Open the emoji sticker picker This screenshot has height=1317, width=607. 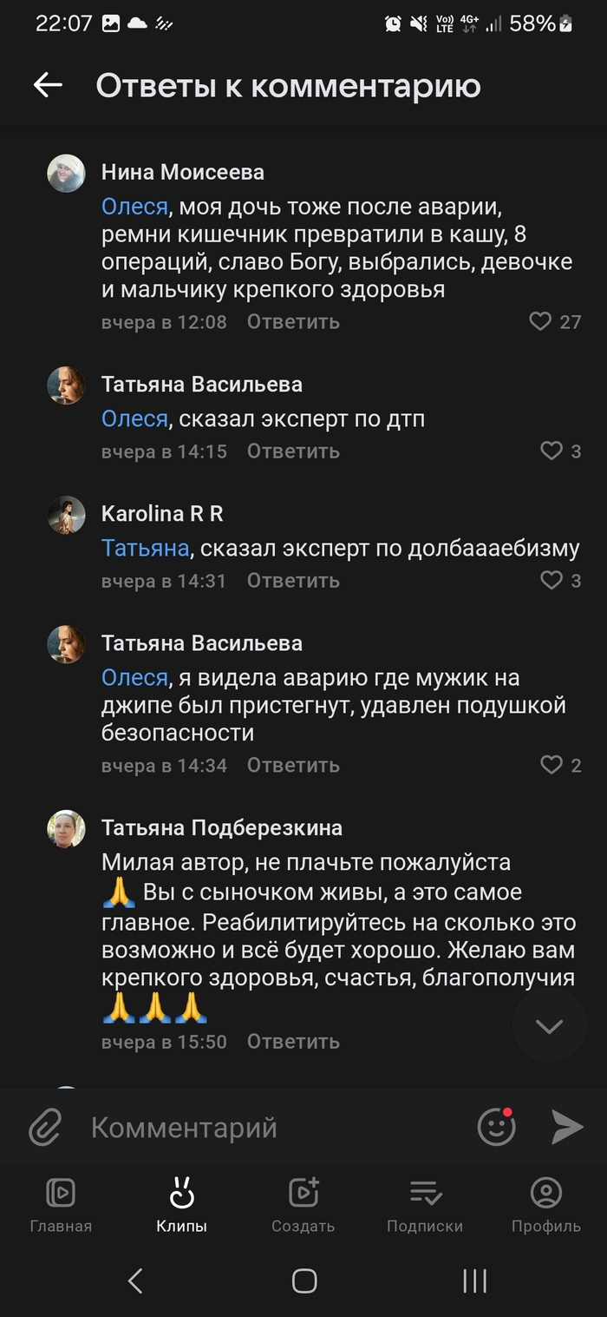(497, 1128)
